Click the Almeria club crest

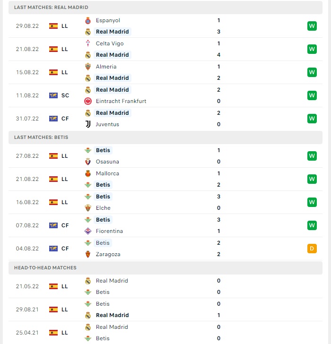tap(88, 67)
